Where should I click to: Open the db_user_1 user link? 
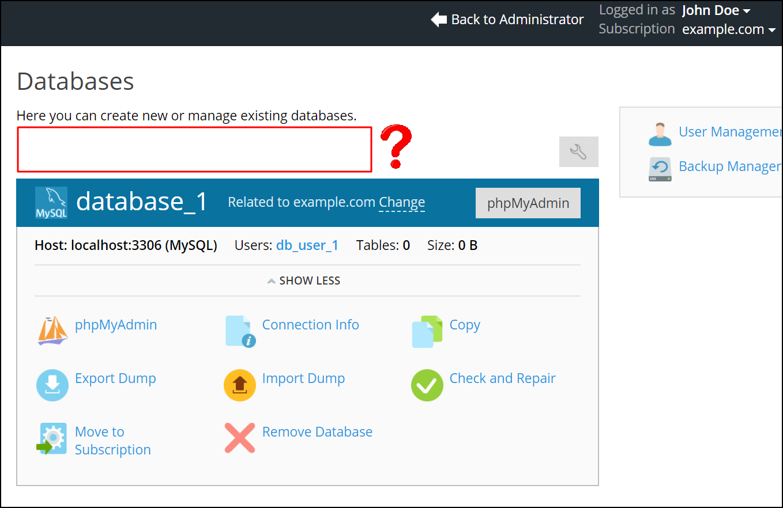307,245
